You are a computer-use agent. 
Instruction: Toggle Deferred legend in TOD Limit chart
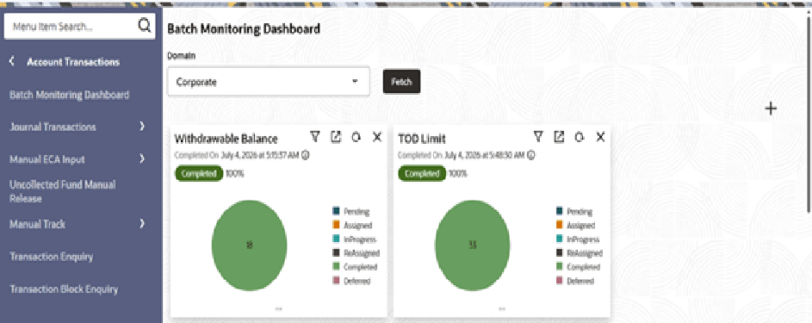(575, 281)
